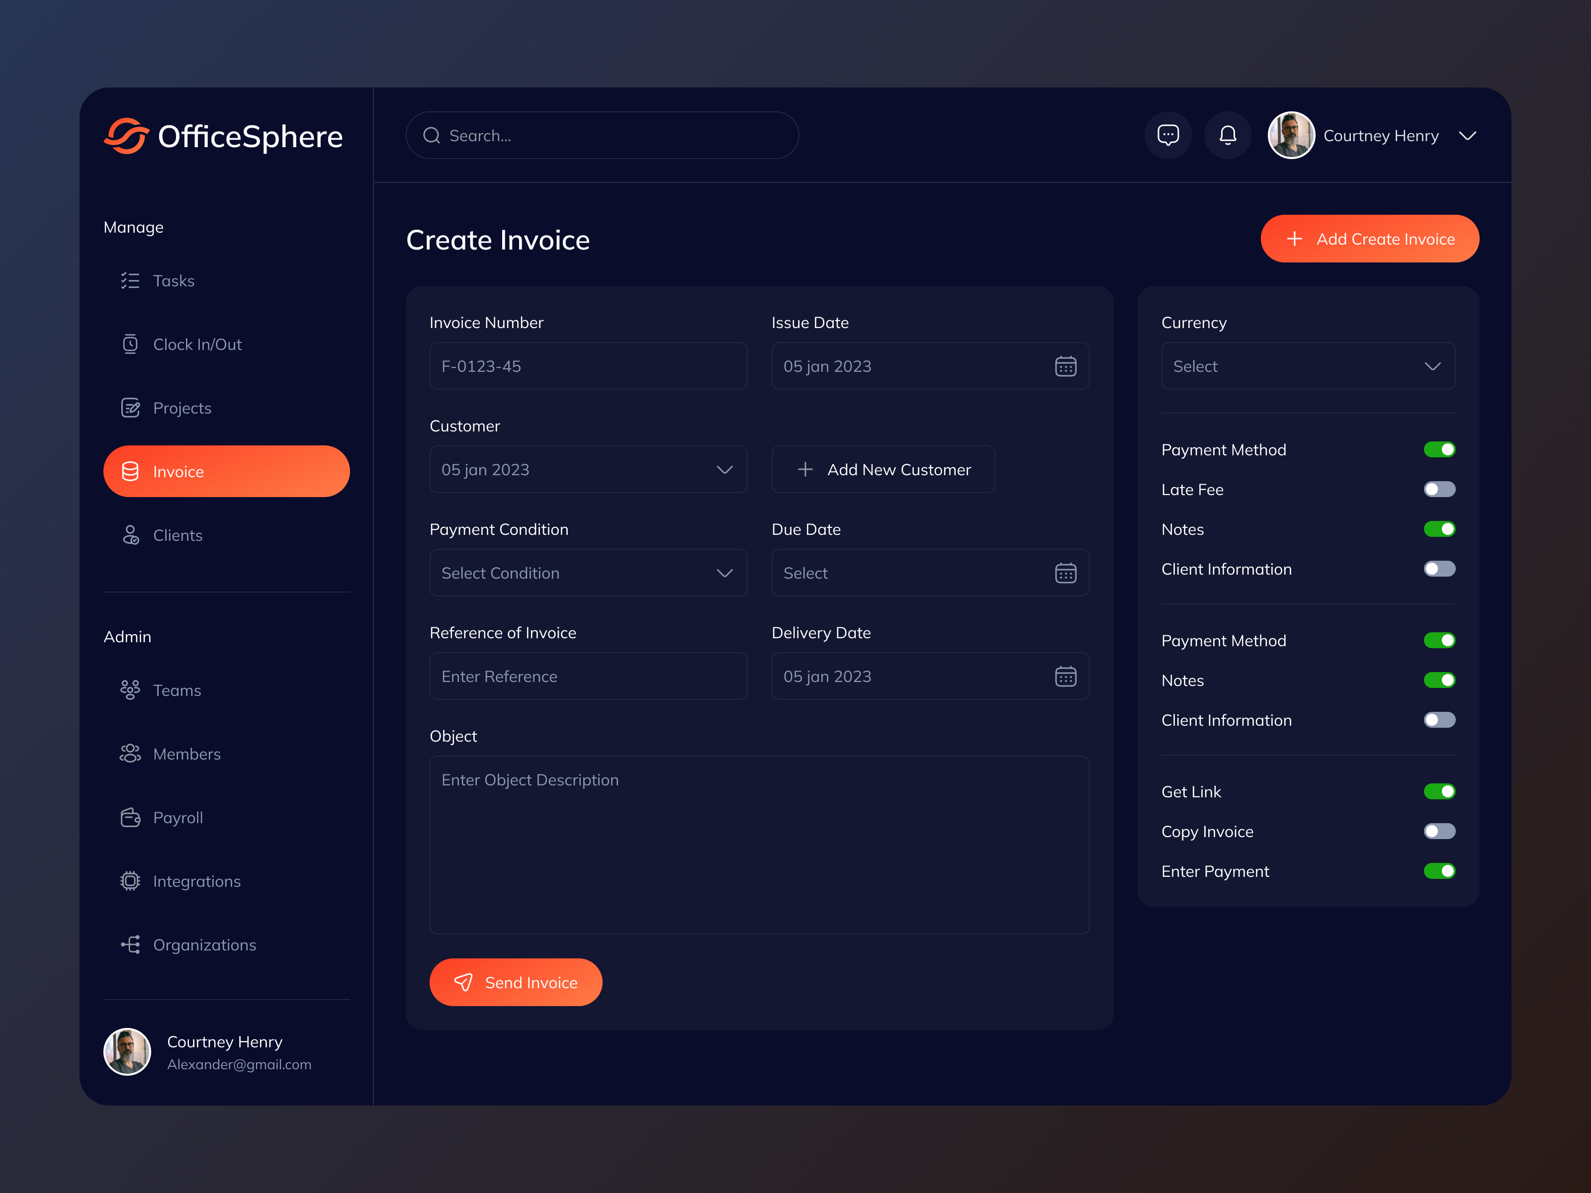Screen dimensions: 1591x1193
Task: Expand the Customer dropdown
Action: 588,470
